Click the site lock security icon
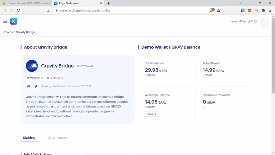This screenshot has width=275, height=155. (56, 10)
